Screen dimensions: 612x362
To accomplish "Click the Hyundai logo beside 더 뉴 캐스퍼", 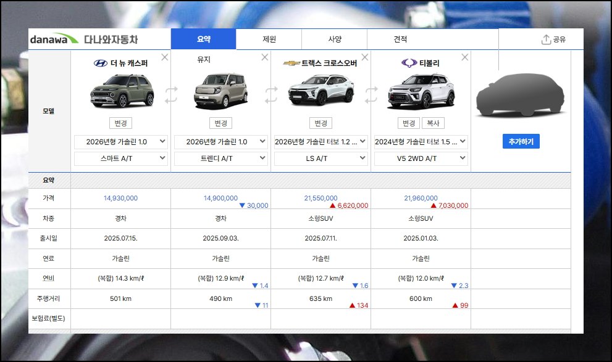I will [x=100, y=63].
